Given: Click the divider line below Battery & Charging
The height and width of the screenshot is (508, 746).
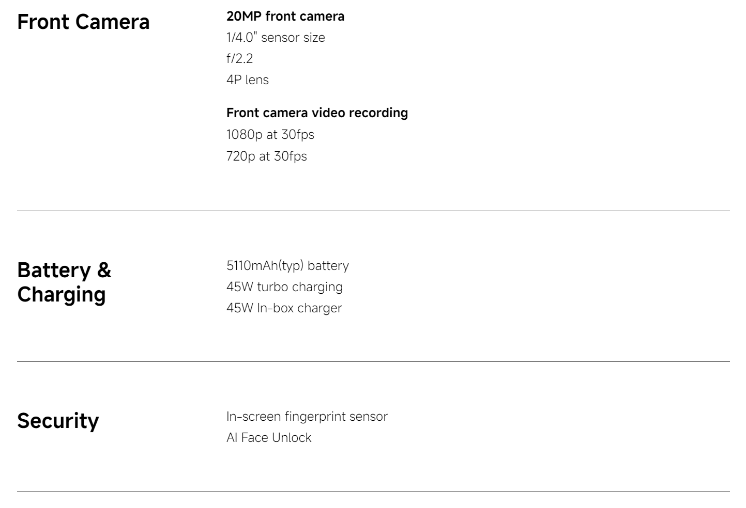Looking at the screenshot, I should coord(373,361).
